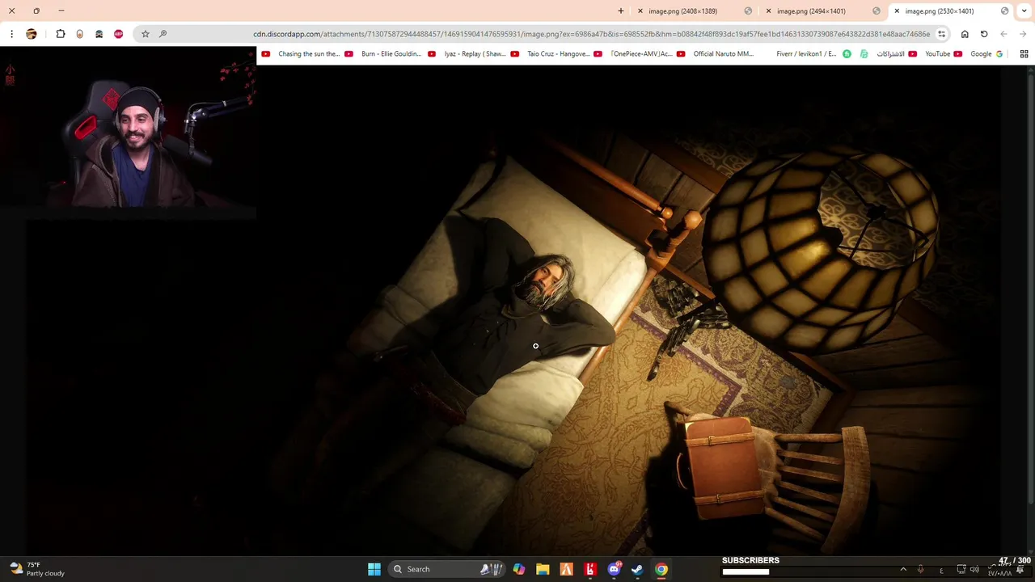
Task: Open the Extensions puzzle-piece menu
Action: (x=61, y=34)
